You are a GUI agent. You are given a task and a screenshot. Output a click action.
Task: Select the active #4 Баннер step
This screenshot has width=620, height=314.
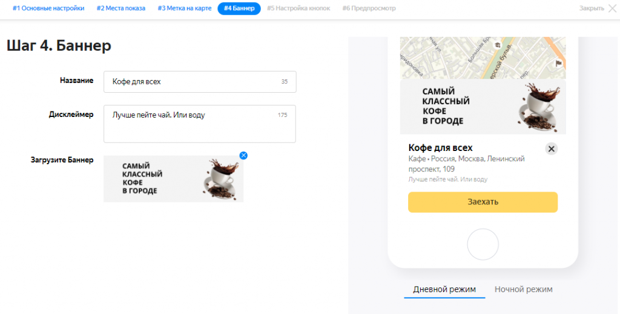coord(239,8)
